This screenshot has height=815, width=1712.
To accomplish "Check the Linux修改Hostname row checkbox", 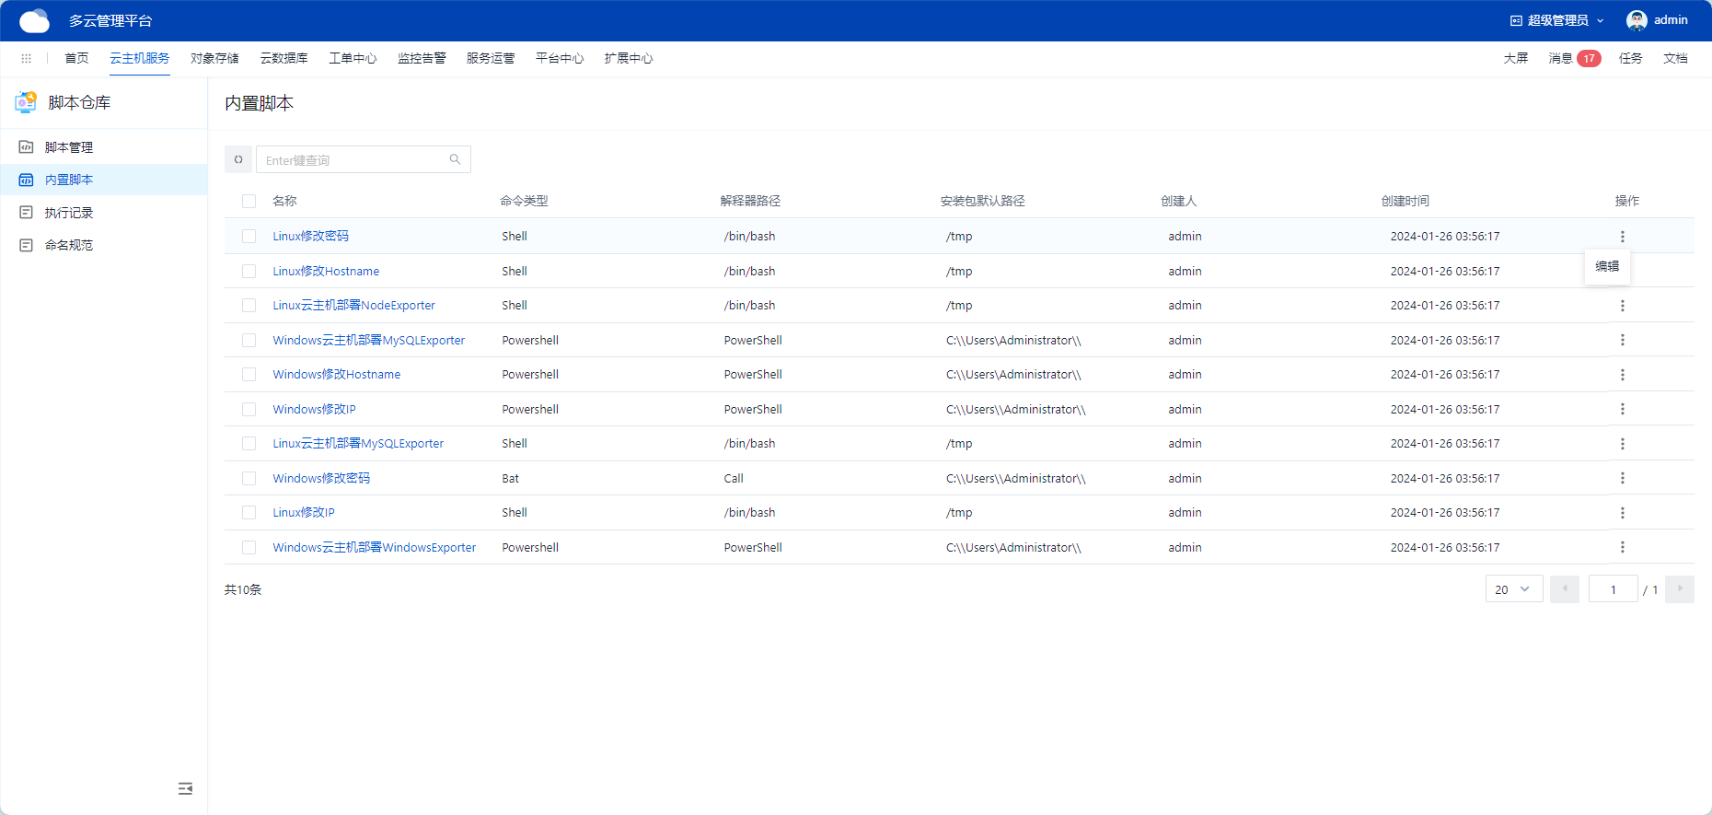I will (x=249, y=272).
